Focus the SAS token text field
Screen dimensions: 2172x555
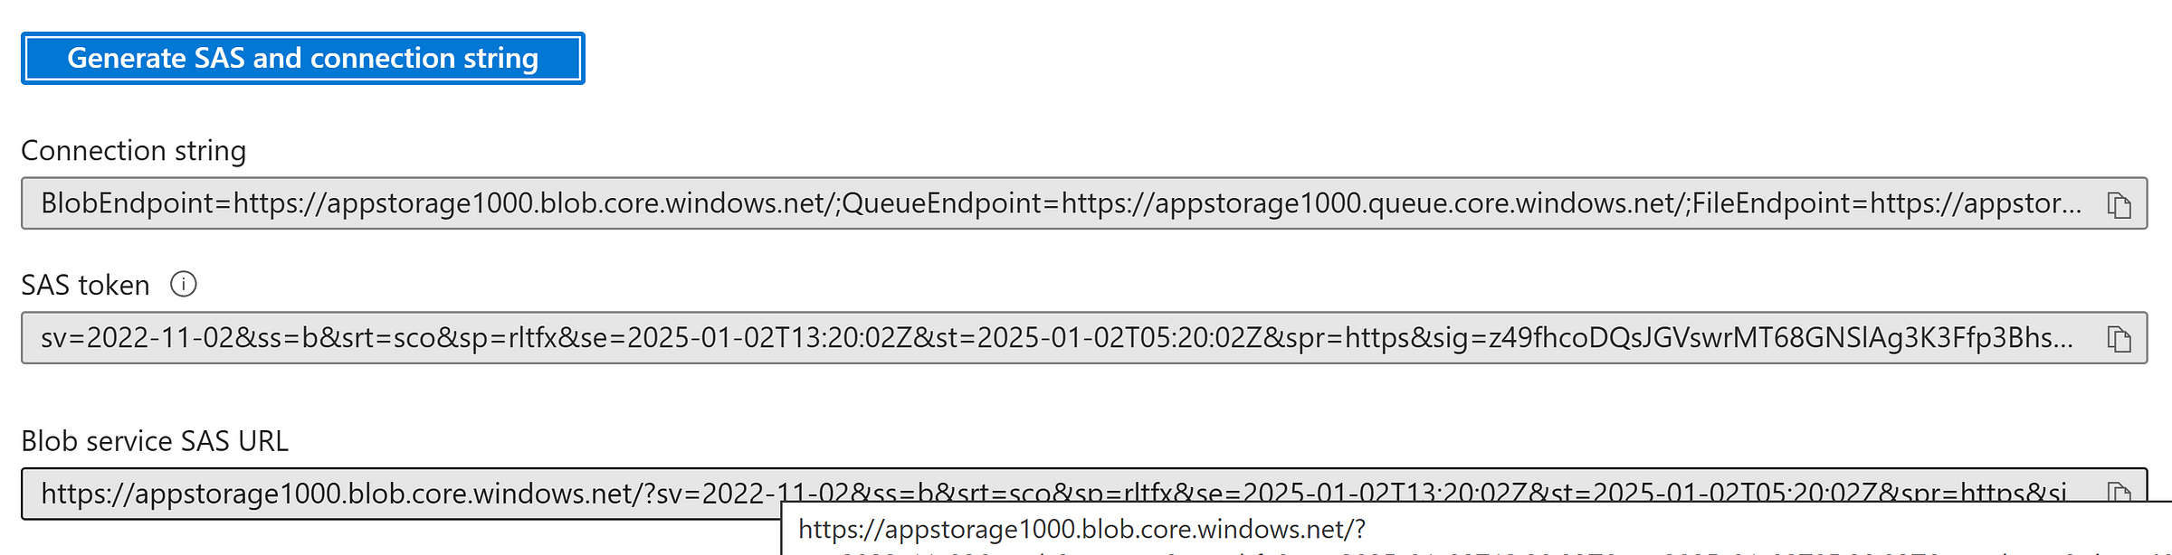(x=1084, y=338)
